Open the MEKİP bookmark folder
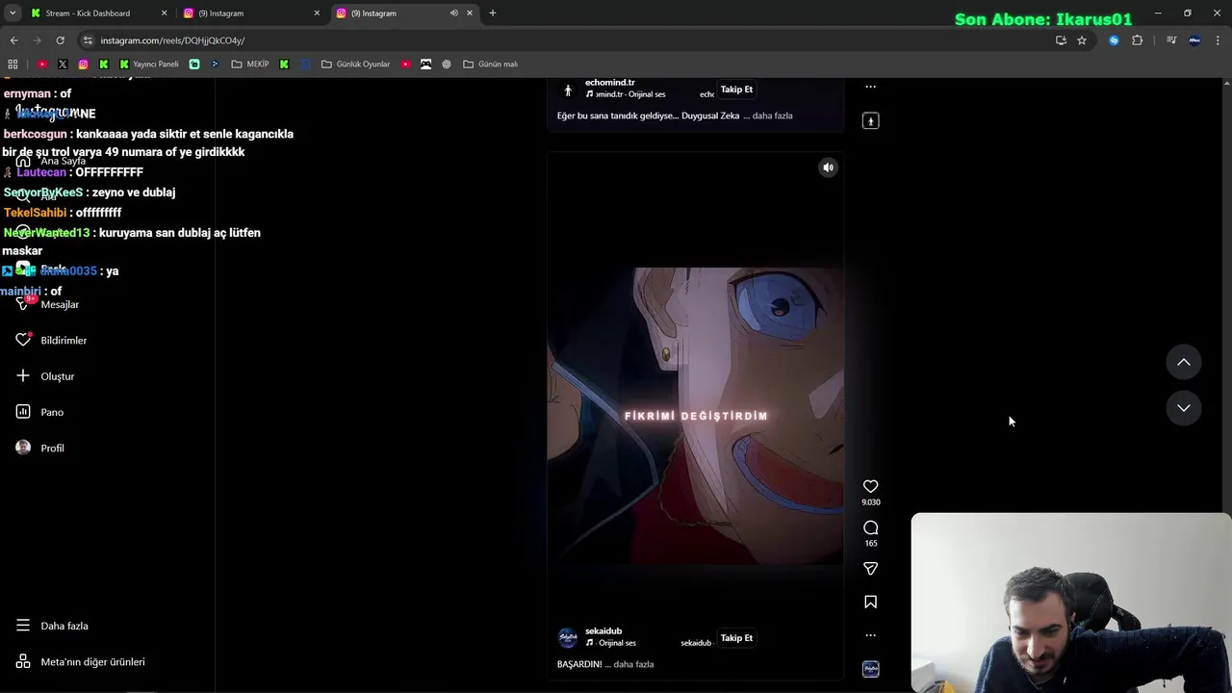The height and width of the screenshot is (693, 1232). click(x=250, y=64)
